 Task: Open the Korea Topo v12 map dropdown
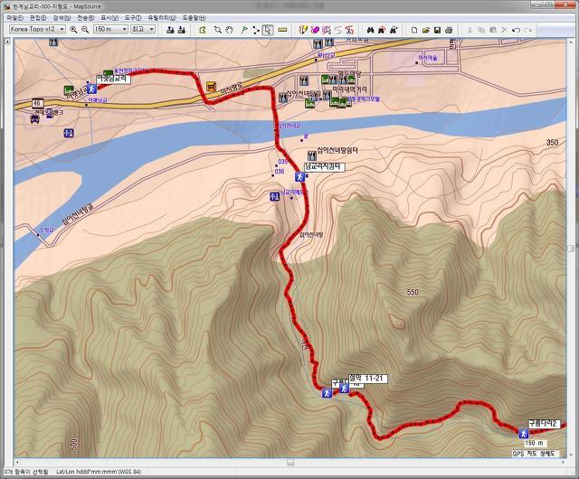coord(37,29)
